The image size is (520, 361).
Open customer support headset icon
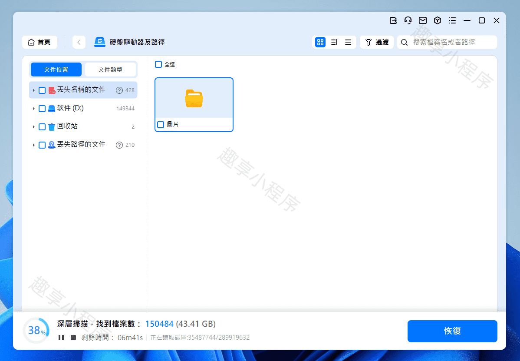[x=408, y=20]
